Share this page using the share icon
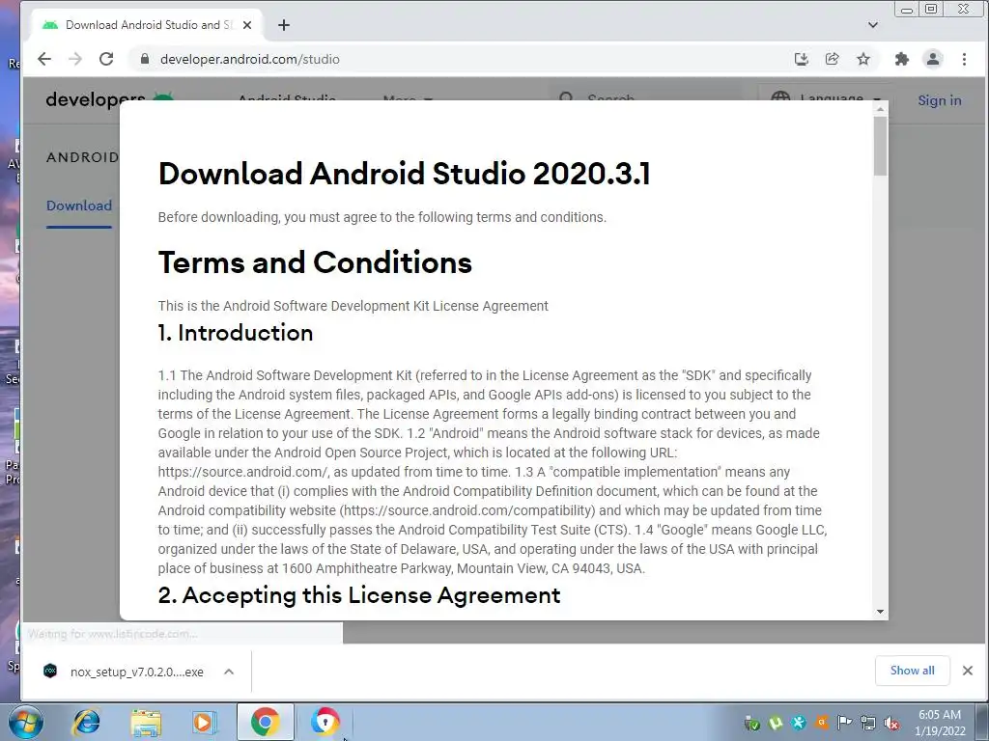This screenshot has width=989, height=741. coord(832,59)
